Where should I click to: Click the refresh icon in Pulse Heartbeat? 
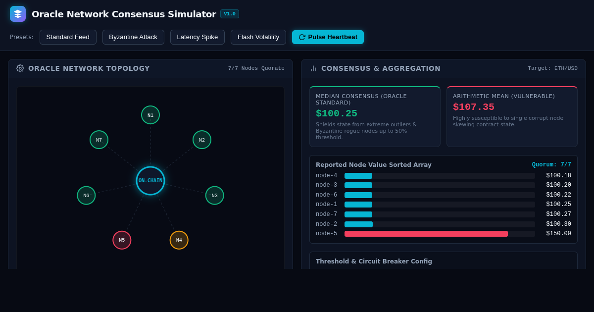[x=302, y=37]
